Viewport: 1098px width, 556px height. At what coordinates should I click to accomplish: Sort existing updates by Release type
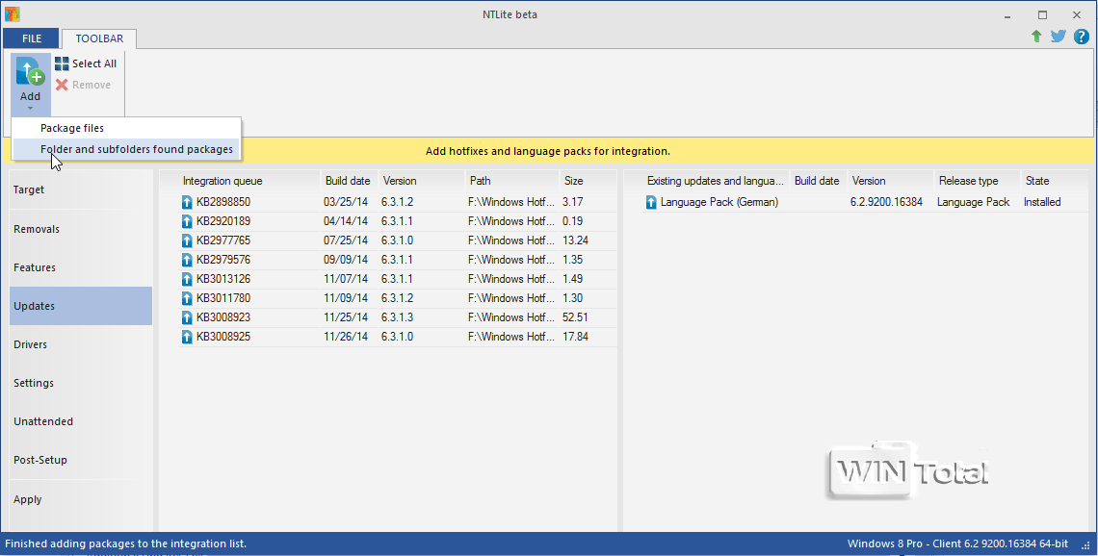point(969,181)
